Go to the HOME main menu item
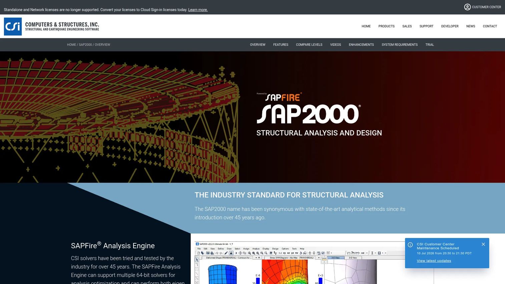505x284 pixels. coord(366,26)
